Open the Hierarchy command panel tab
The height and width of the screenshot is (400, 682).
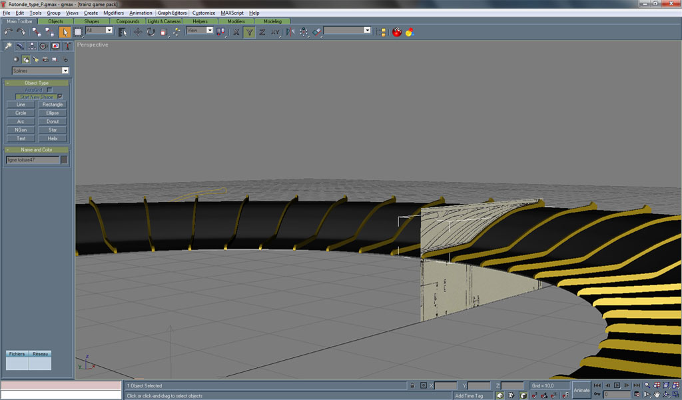pyautogui.click(x=31, y=47)
